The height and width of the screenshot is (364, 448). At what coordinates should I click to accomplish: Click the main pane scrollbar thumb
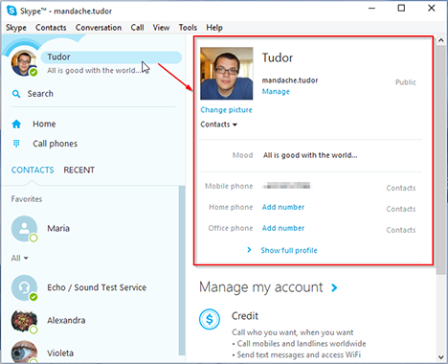[x=441, y=160]
